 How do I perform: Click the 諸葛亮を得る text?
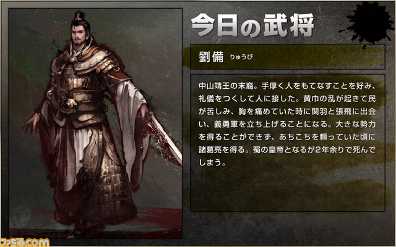[x=222, y=150]
